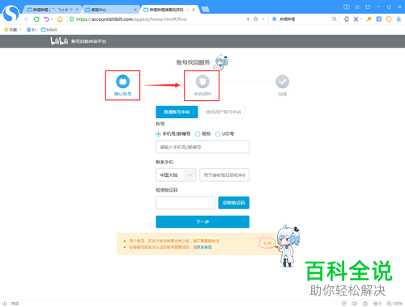
Task: Click the 申诉资料 step icon
Action: click(x=202, y=82)
